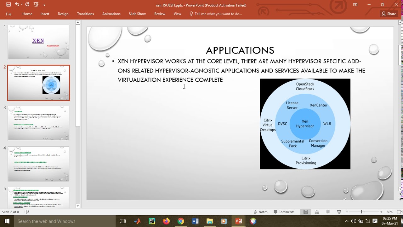This screenshot has height=227, width=403.
Task: Open Google Chrome from taskbar
Action: 181,221
